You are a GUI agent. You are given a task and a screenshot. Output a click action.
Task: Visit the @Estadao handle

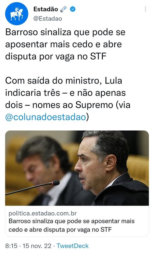tap(47, 19)
